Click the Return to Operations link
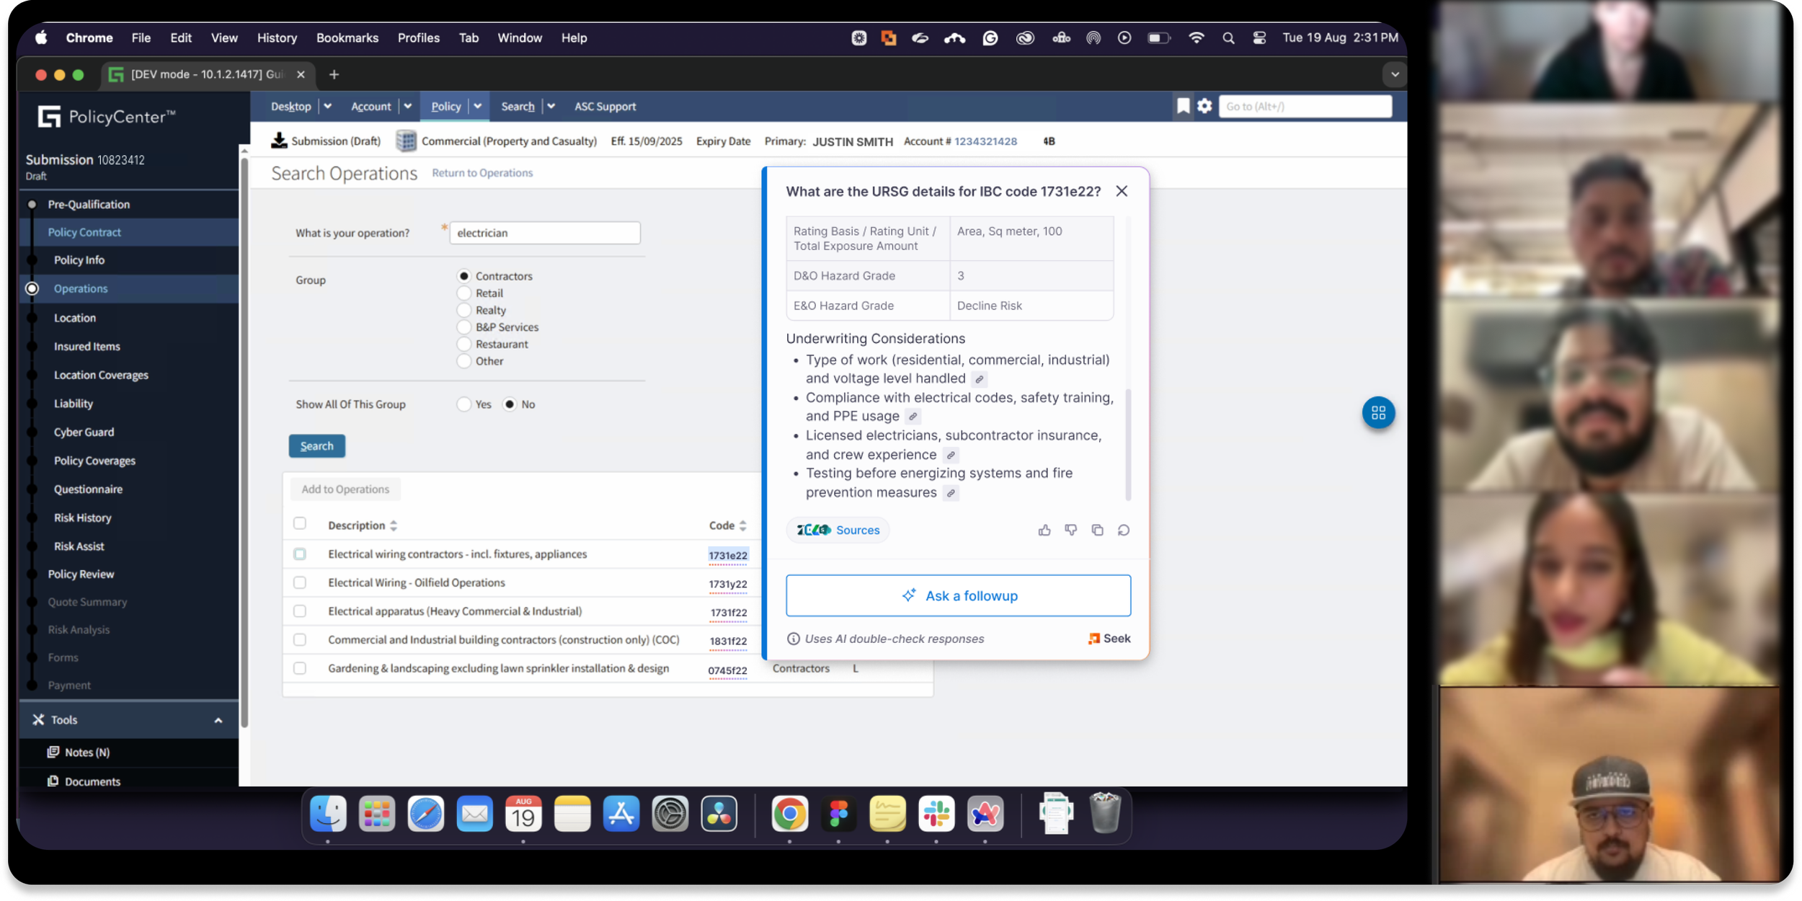The width and height of the screenshot is (1802, 901). tap(482, 173)
